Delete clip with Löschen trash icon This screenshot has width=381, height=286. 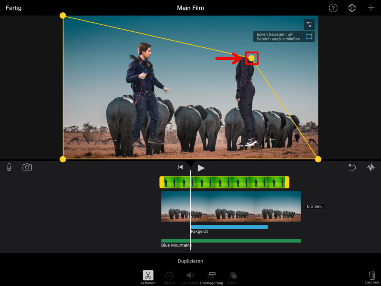coord(372,277)
